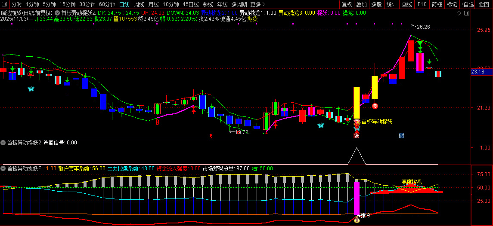Click the stock title 瑞达期货(日线.前复权)
The width and height of the screenshot is (493, 226).
coord(26,13)
